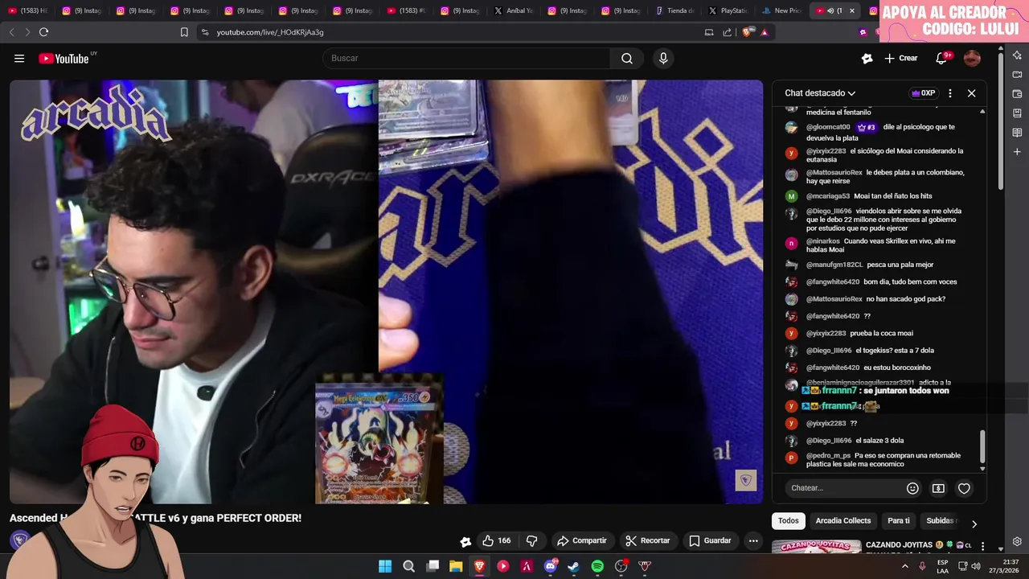
Task: Reload the page in the browser
Action: click(43, 32)
